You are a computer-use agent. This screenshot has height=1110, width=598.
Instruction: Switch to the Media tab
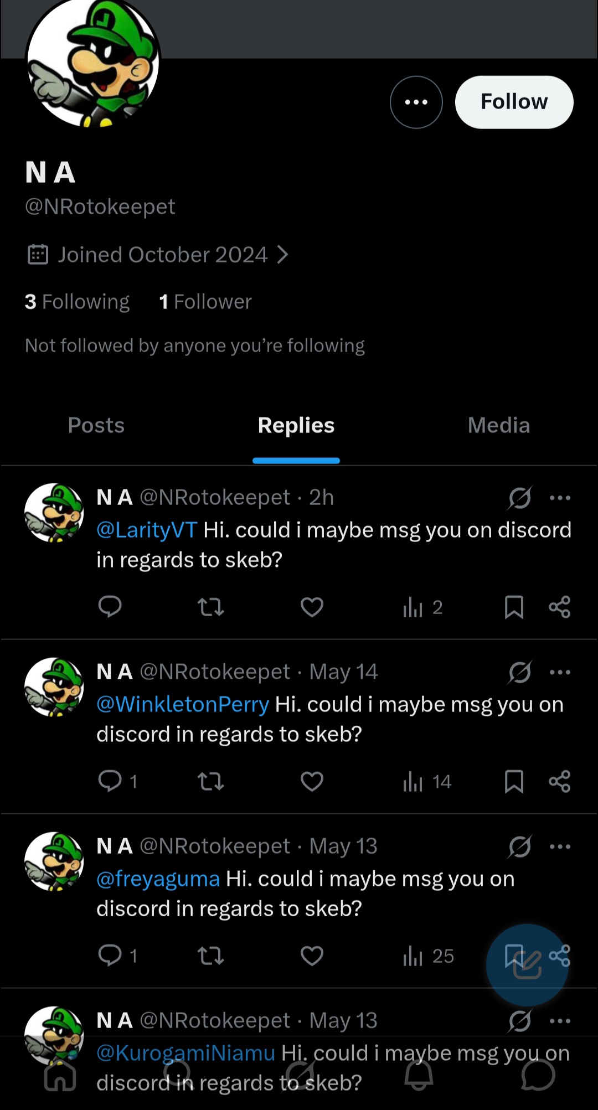click(x=499, y=425)
